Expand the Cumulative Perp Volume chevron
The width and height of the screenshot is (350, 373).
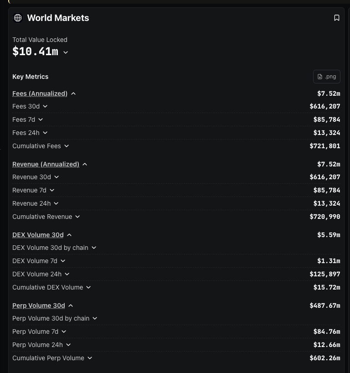pyautogui.click(x=90, y=358)
